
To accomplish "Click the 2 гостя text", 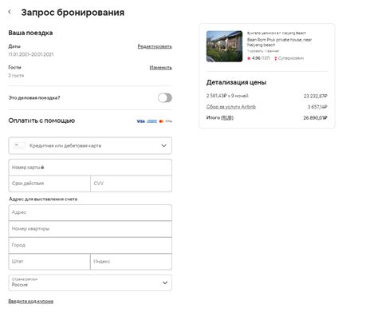I will click(16, 76).
